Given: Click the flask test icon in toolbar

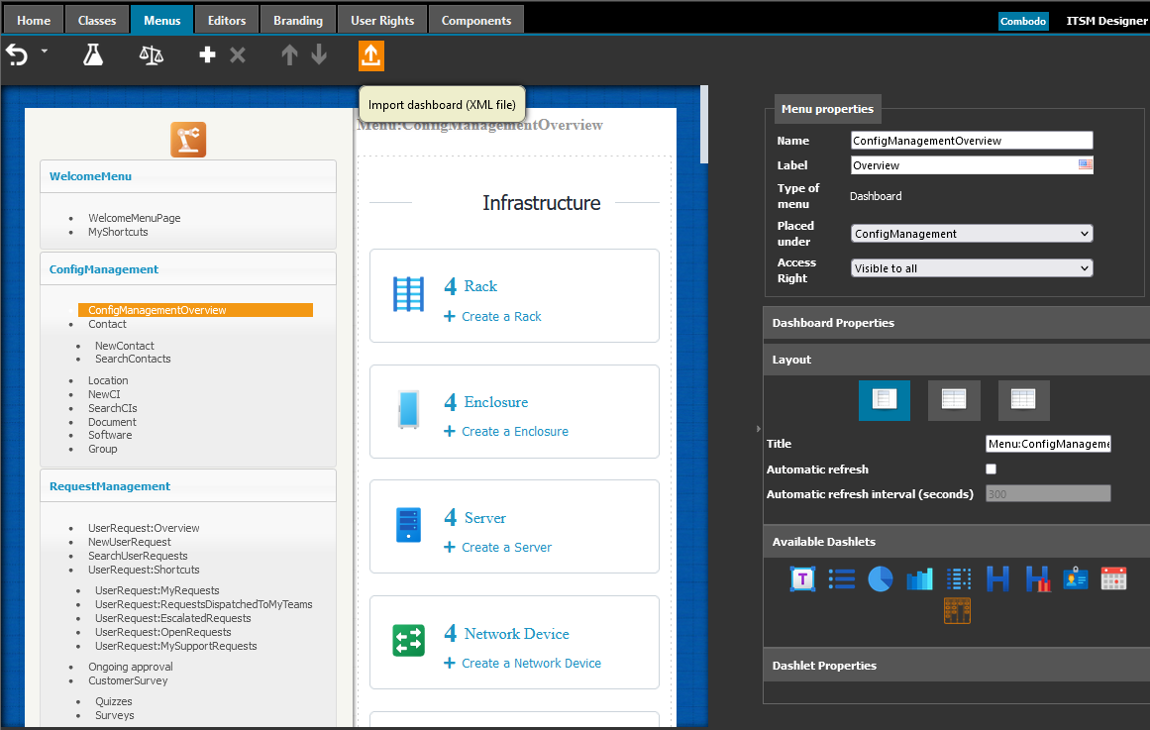Looking at the screenshot, I should coord(93,55).
